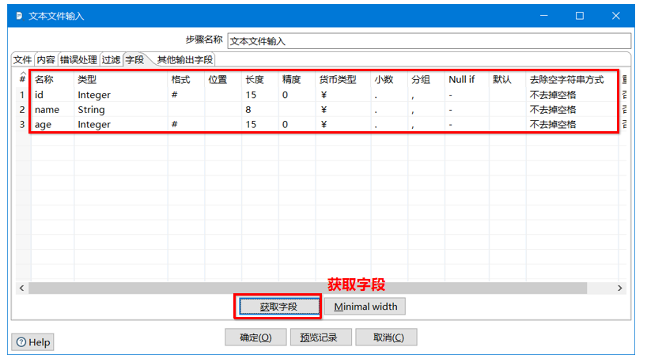The image size is (647, 362).
Task: Click the 名称 column header
Action: [52, 79]
